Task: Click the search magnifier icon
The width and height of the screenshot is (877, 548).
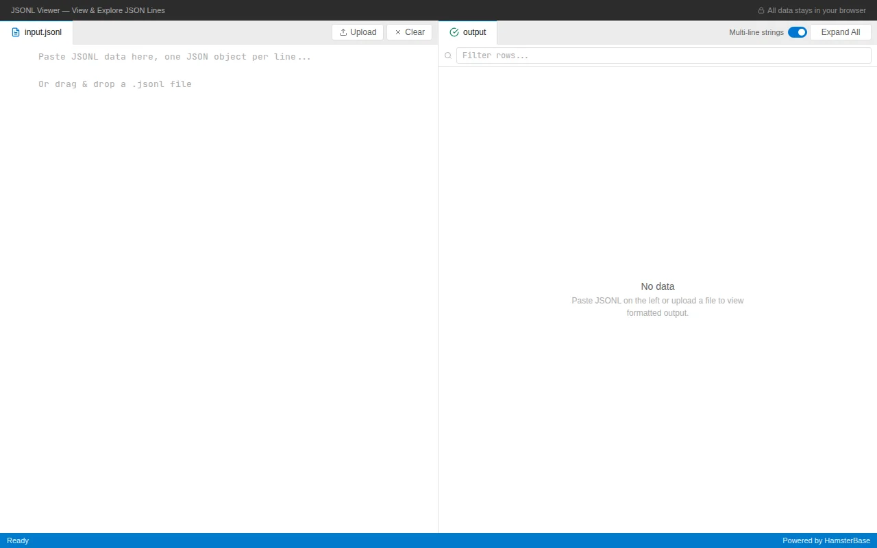Action: coord(448,55)
